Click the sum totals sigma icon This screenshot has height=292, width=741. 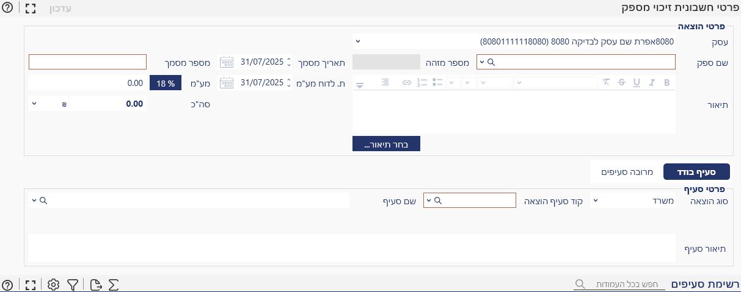tap(114, 285)
